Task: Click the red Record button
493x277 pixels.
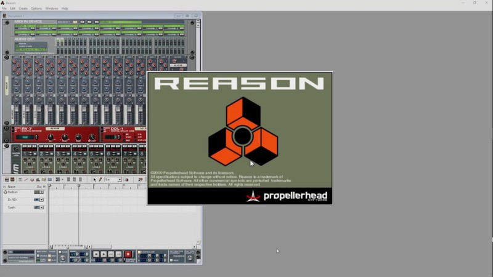Action: point(128,254)
